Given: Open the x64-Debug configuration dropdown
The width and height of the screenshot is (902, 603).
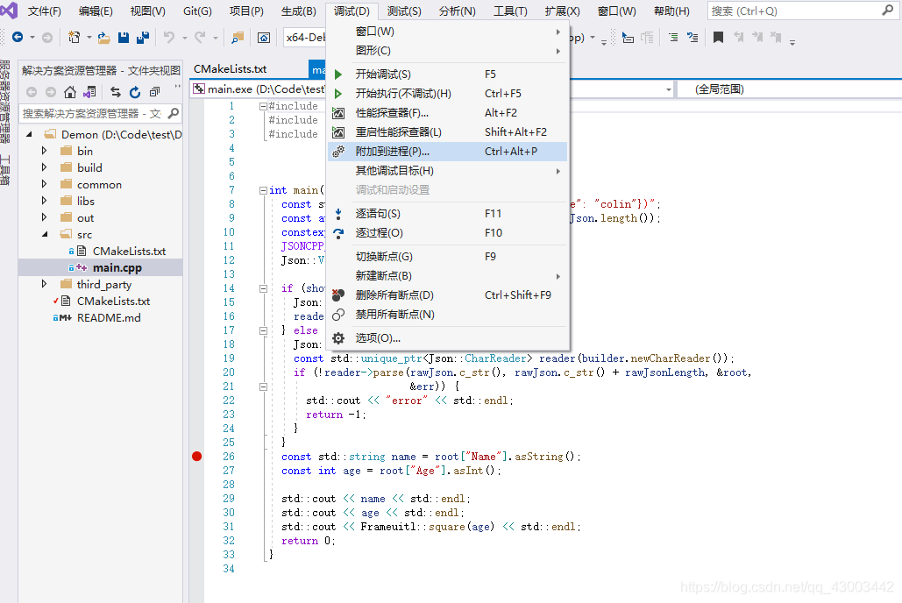Looking at the screenshot, I should pyautogui.click(x=305, y=38).
